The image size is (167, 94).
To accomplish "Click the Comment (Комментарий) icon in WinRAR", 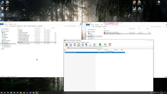I will [x=105, y=45].
